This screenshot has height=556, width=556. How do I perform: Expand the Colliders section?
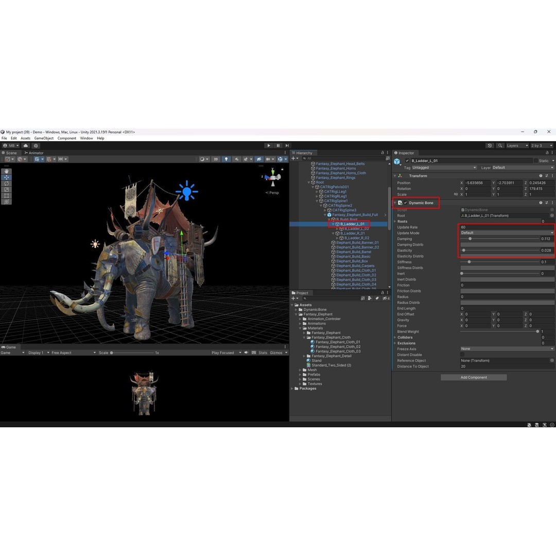395,338
